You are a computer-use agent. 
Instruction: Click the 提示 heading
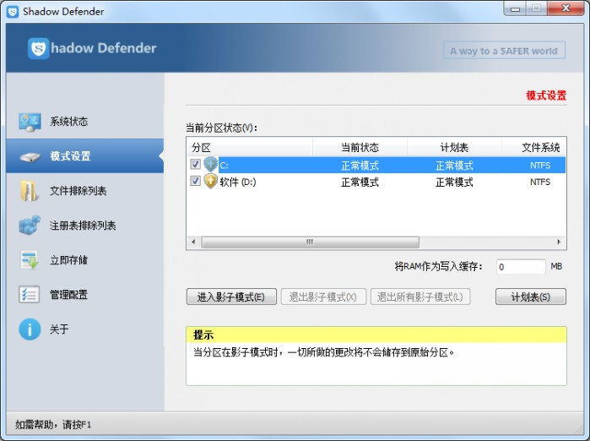click(x=203, y=335)
